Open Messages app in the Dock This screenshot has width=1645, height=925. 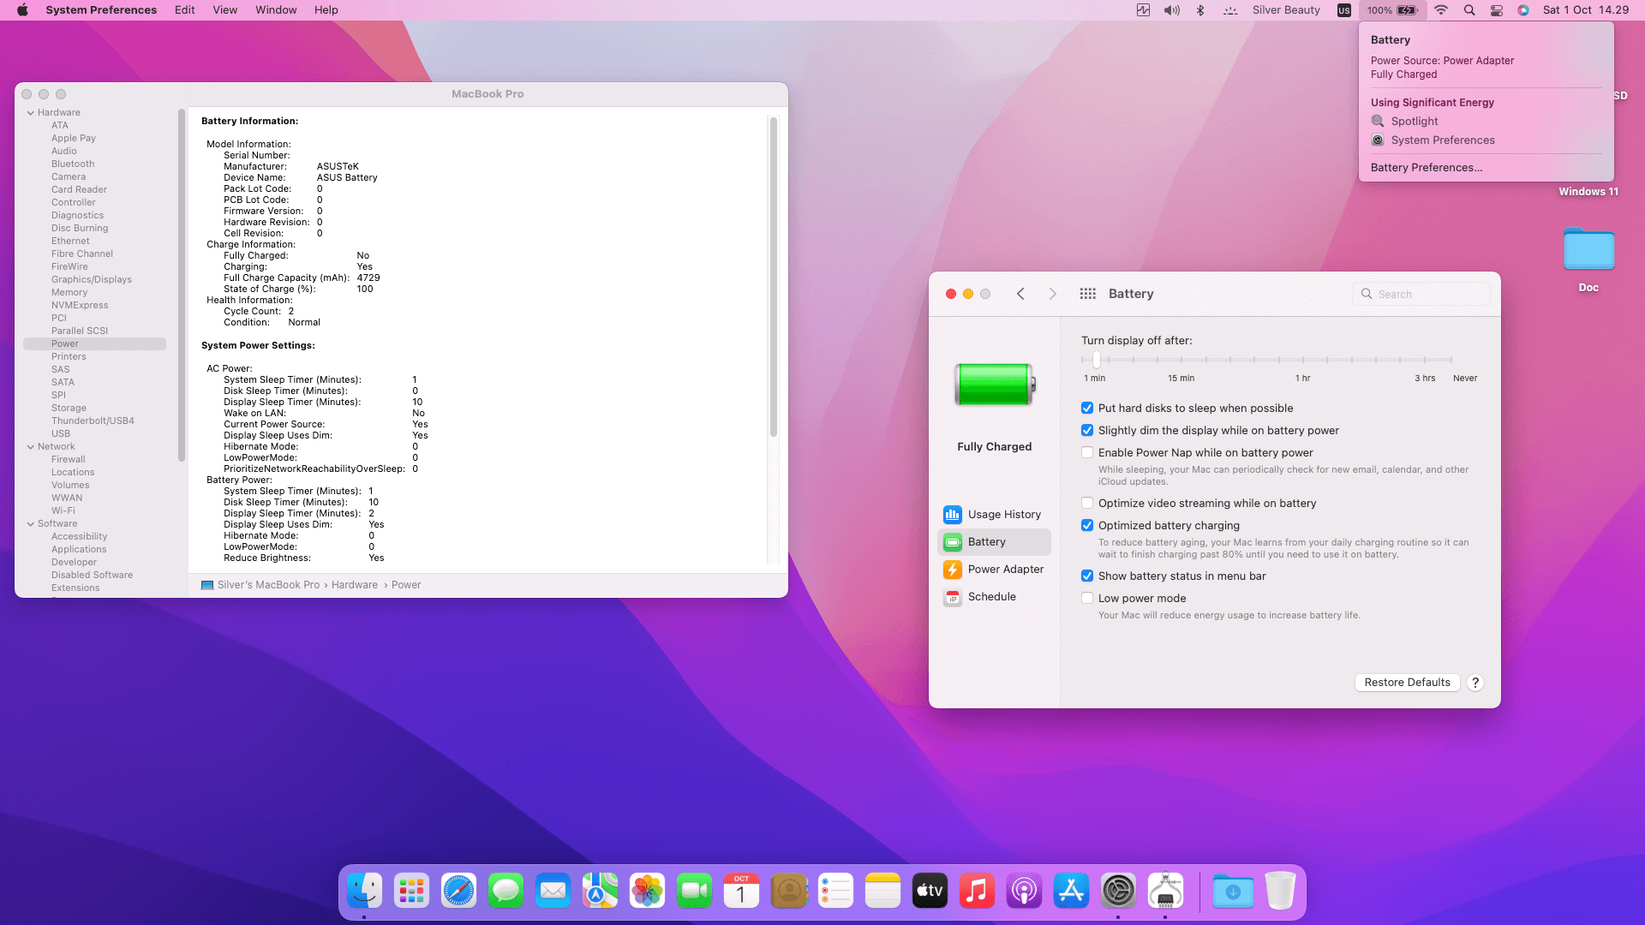point(506,892)
